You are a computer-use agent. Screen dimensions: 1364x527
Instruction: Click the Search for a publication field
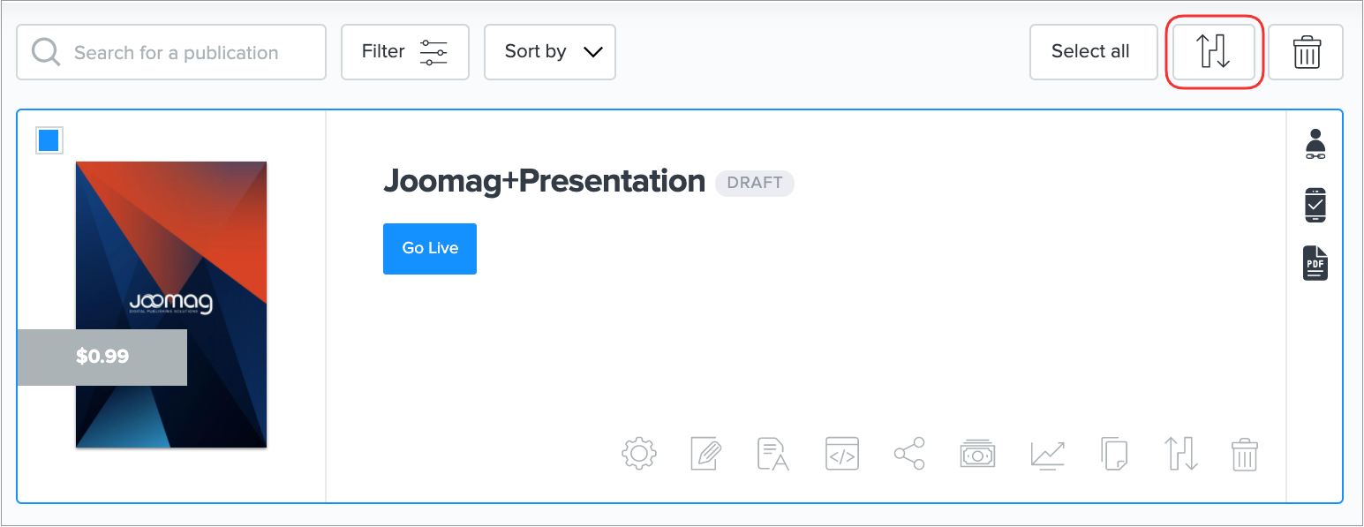171,52
